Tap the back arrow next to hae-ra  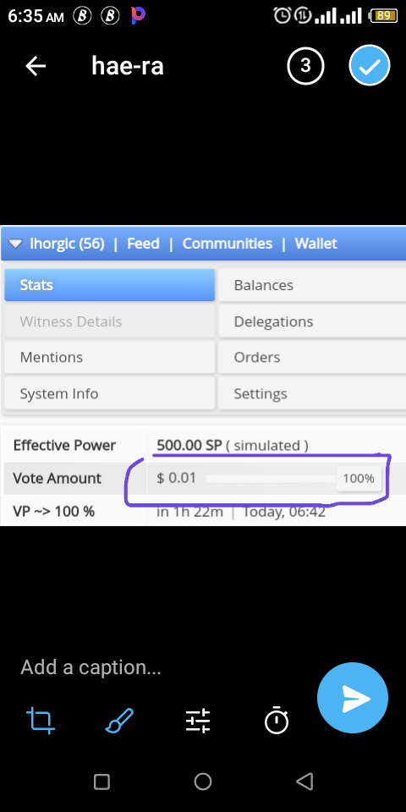point(36,66)
